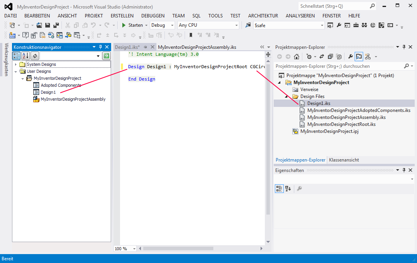Collapse the User Designs node
The height and width of the screenshot is (263, 417).
point(16,71)
